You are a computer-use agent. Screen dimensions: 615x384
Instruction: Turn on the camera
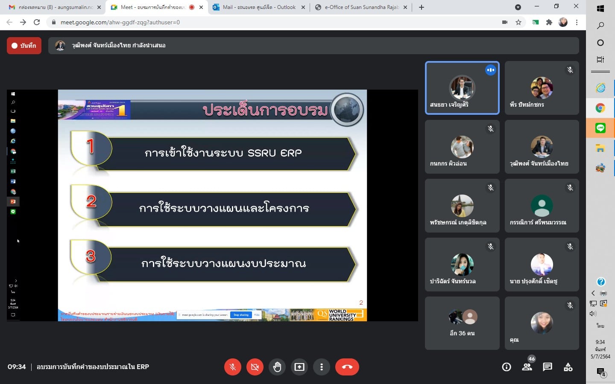tap(255, 367)
